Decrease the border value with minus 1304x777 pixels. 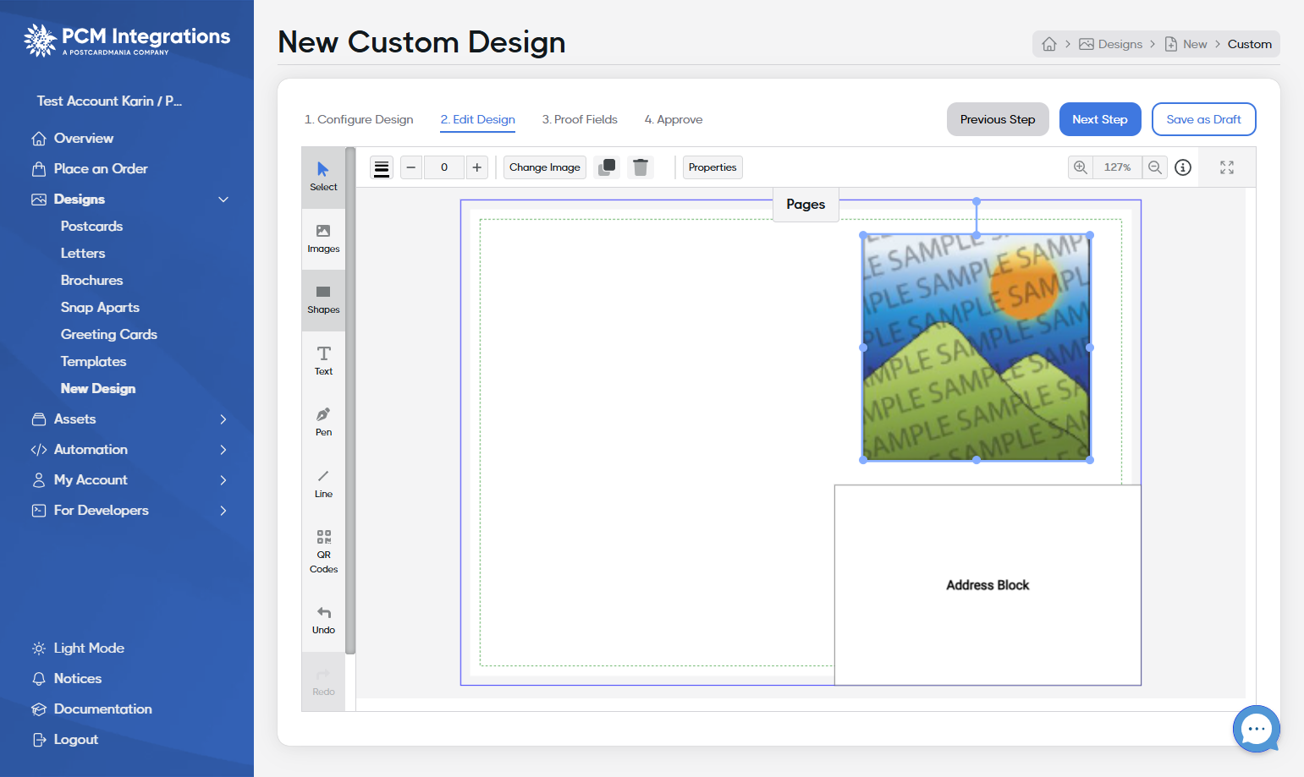coord(411,167)
